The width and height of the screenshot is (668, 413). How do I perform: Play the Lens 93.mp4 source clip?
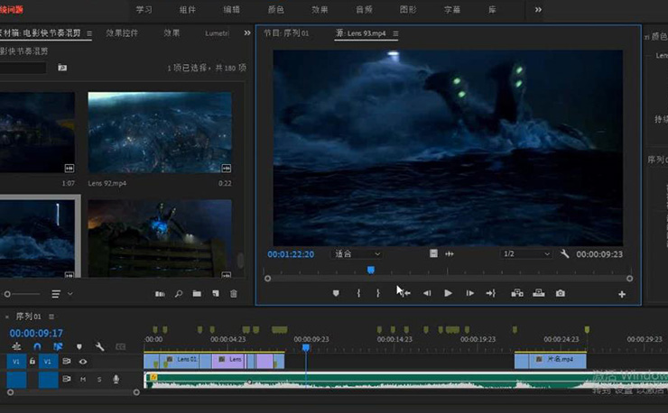pos(448,293)
